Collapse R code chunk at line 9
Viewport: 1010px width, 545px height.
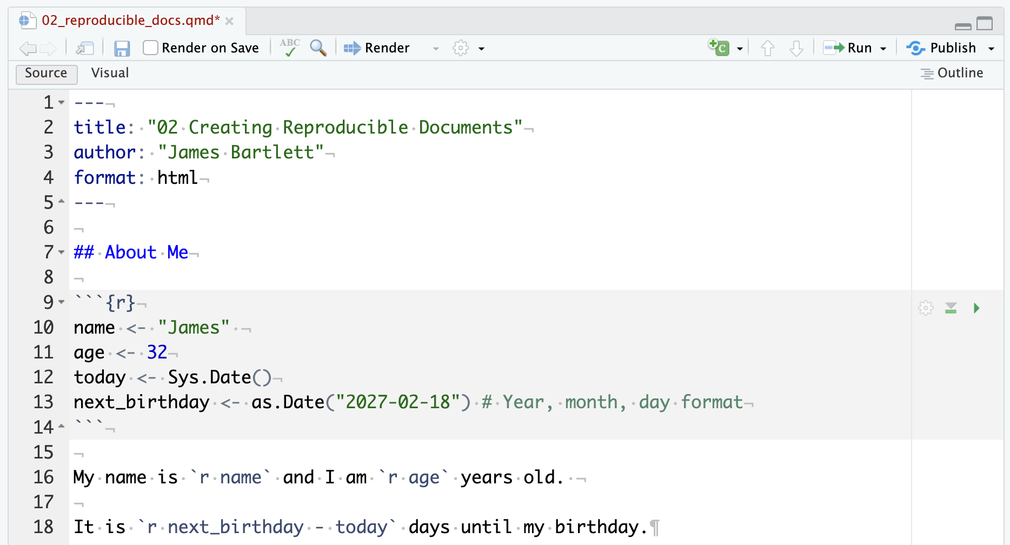point(61,302)
